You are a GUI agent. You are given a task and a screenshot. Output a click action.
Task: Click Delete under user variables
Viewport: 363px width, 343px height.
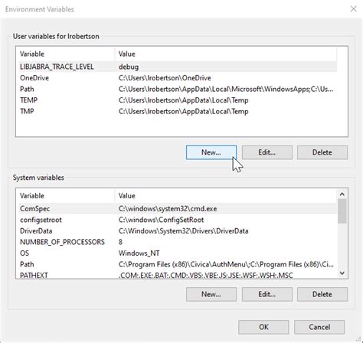pyautogui.click(x=322, y=152)
